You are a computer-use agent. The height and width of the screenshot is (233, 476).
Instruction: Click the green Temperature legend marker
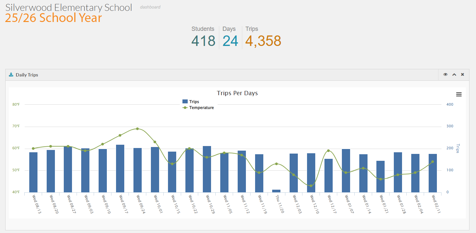tap(185, 108)
